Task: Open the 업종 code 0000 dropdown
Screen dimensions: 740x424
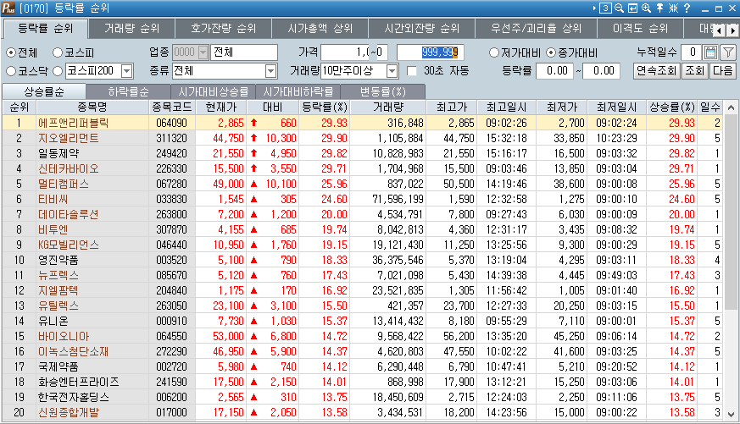Action: (203, 52)
